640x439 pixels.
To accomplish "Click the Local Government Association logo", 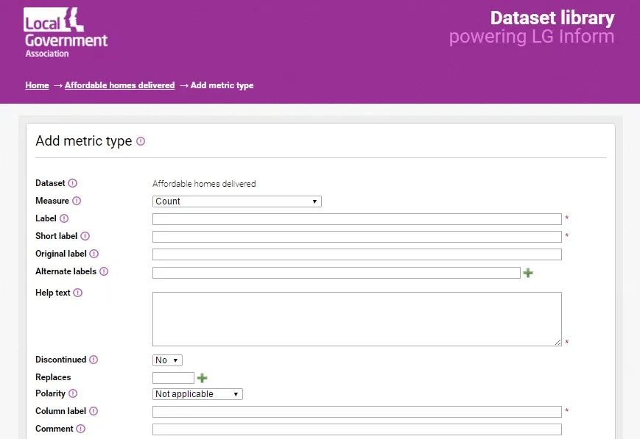I will (66, 33).
